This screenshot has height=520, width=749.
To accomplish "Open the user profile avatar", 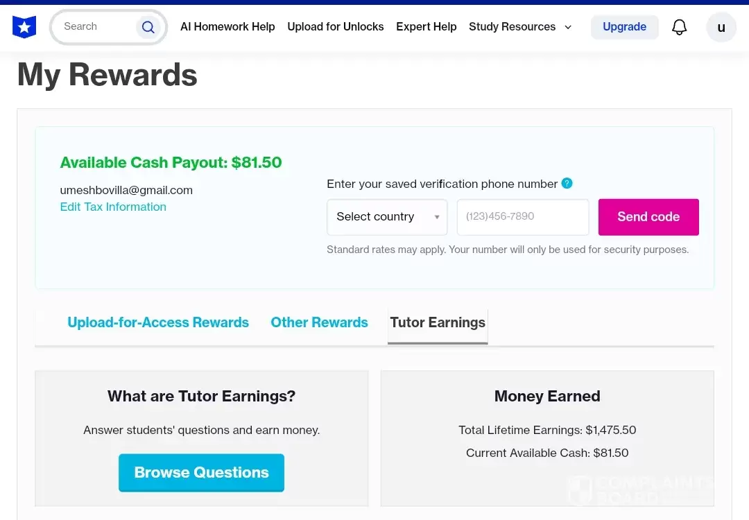I will tap(721, 27).
